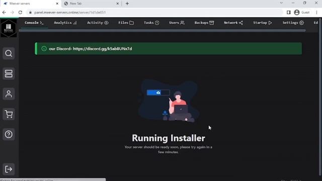The image size is (322, 181).
Task: Open the Activity tab
Action: (98, 23)
